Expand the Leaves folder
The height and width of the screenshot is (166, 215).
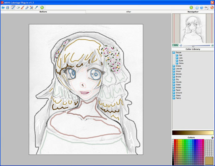coord(177,69)
